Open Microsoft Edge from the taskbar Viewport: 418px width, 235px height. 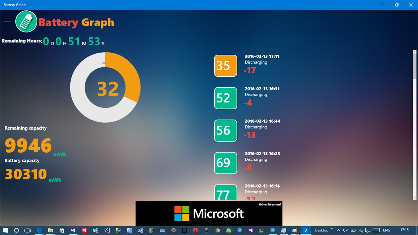click(x=39, y=230)
